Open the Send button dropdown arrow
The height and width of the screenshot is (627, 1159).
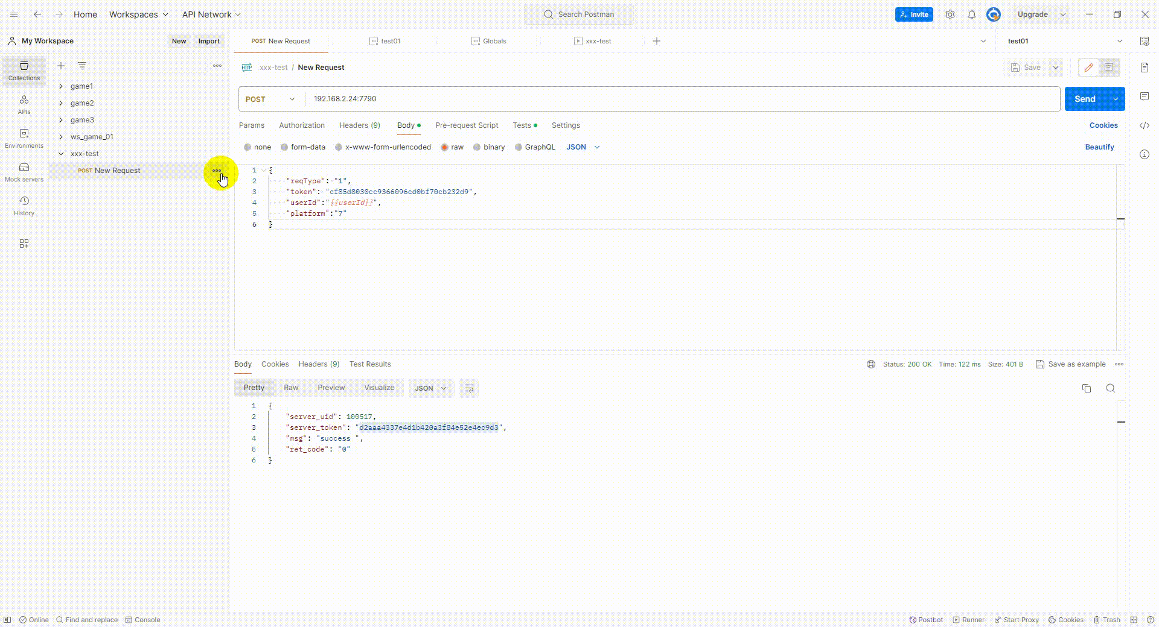point(1116,99)
